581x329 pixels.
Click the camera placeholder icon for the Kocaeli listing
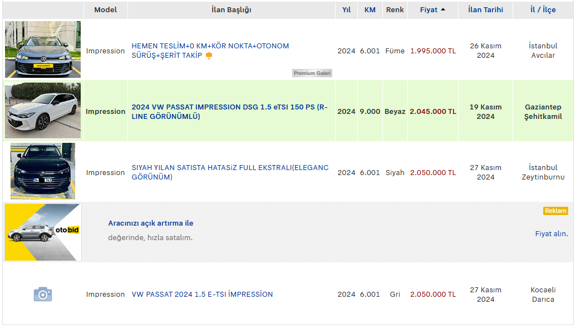pos(43,294)
